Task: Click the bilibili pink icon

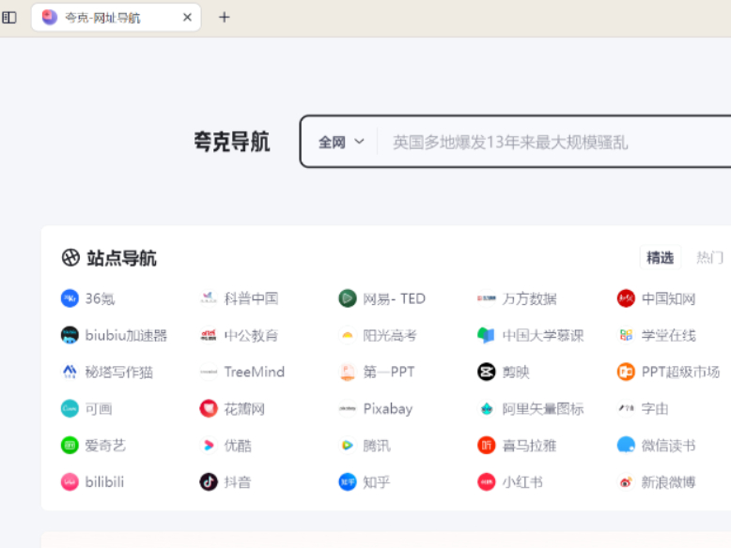Action: click(x=70, y=482)
